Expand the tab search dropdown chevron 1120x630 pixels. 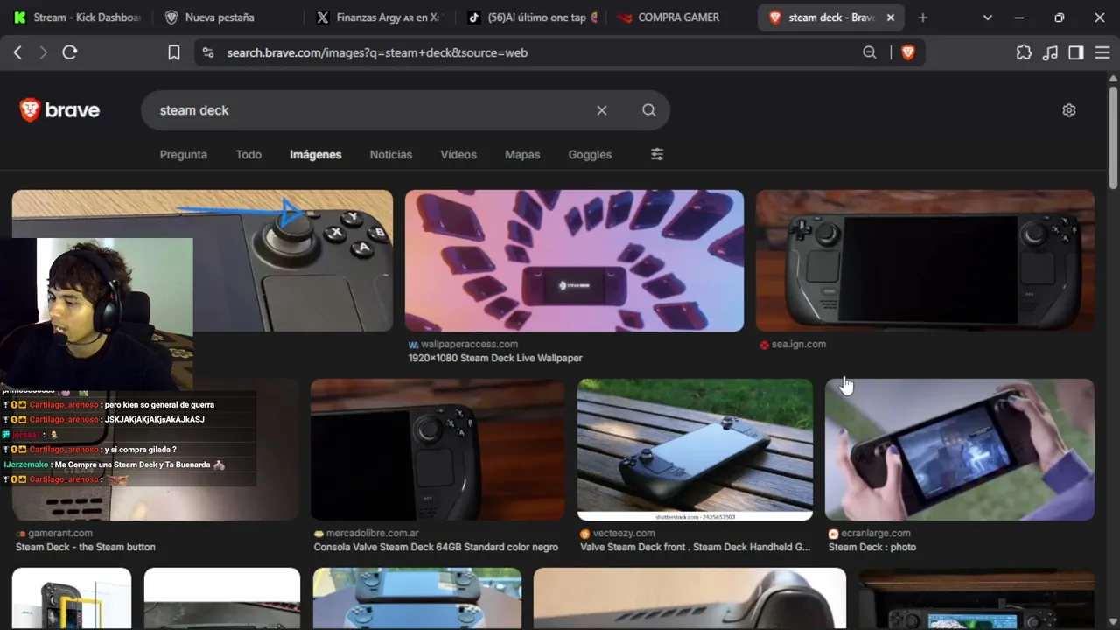(x=988, y=17)
